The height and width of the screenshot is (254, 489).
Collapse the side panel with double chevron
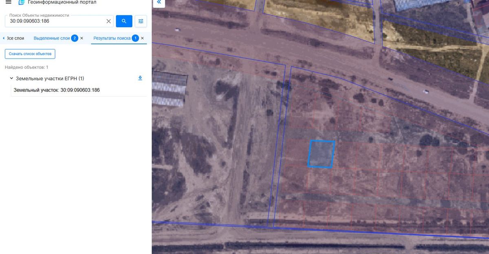(159, 2)
